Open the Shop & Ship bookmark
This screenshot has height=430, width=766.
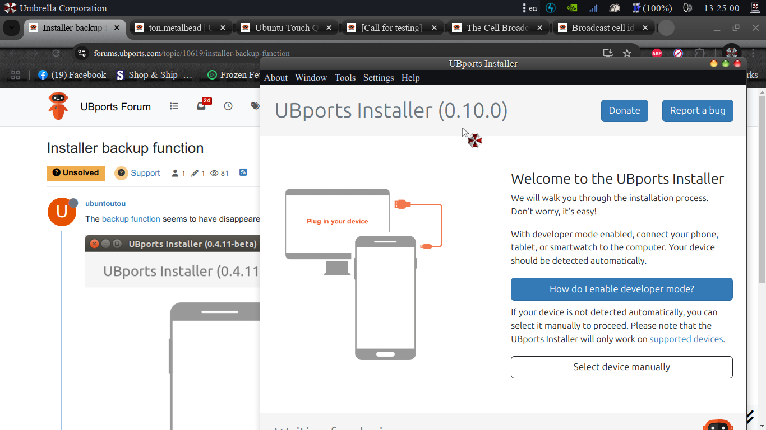click(154, 75)
